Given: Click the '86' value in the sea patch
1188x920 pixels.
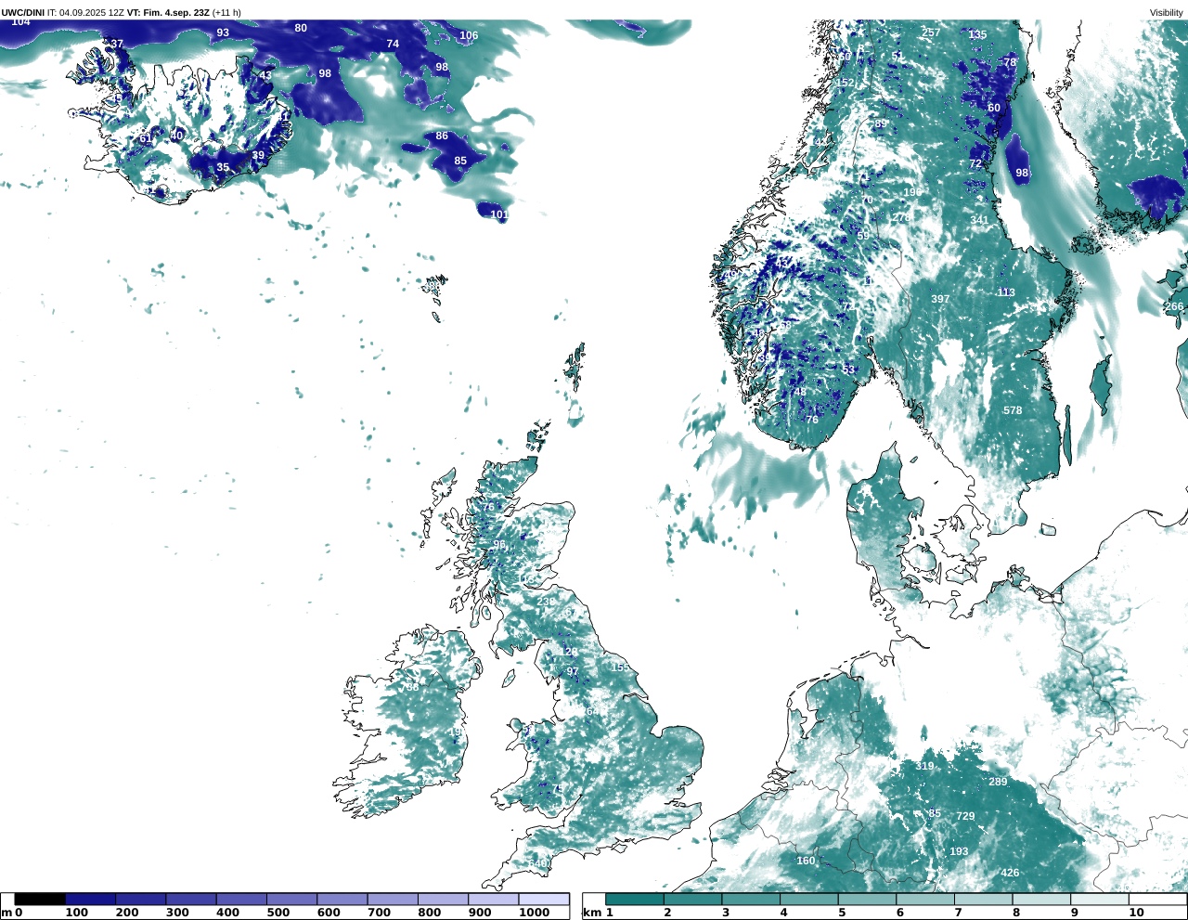Looking at the screenshot, I should 442,136.
